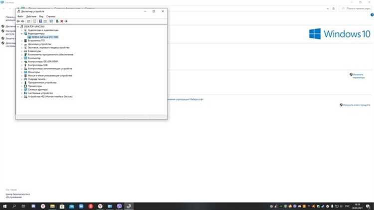Expand Контроллеры IDE ATA/ATAPI category
The width and height of the screenshot is (374, 210).
click(x=22, y=61)
